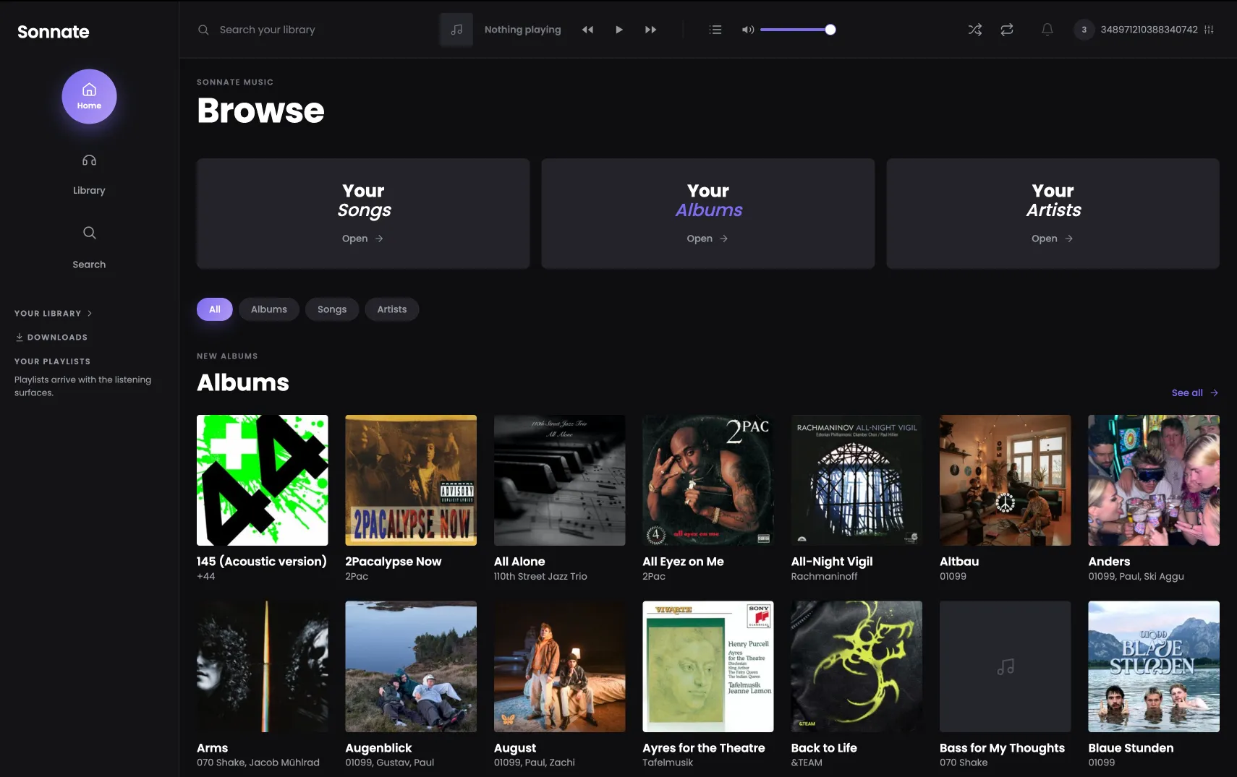Click artist text 01099, Gustav, Paul

[x=390, y=763]
